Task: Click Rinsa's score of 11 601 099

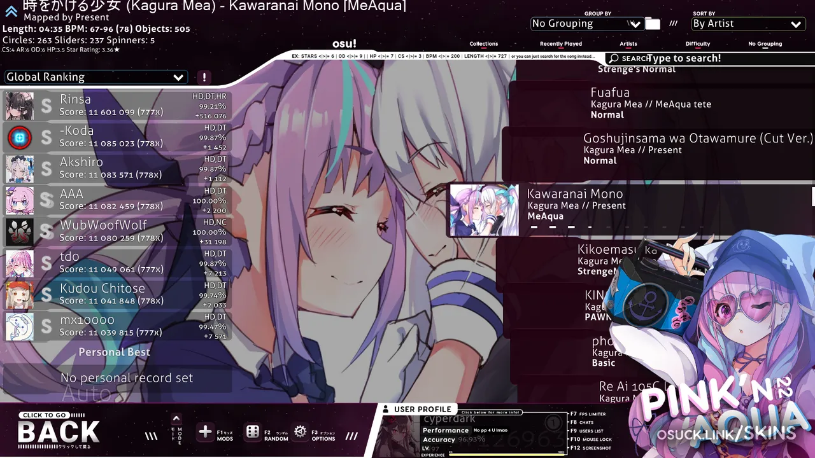Action: click(111, 112)
